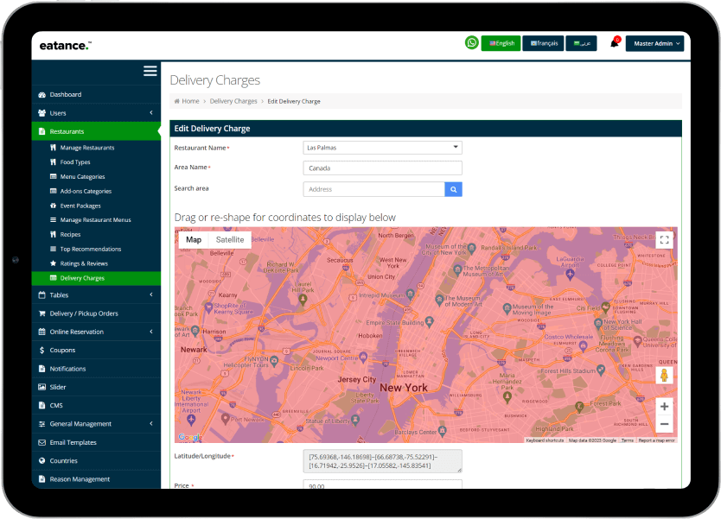Screen dimensions: 721x519
Task: Open Countries page
Action: pyautogui.click(x=96, y=460)
